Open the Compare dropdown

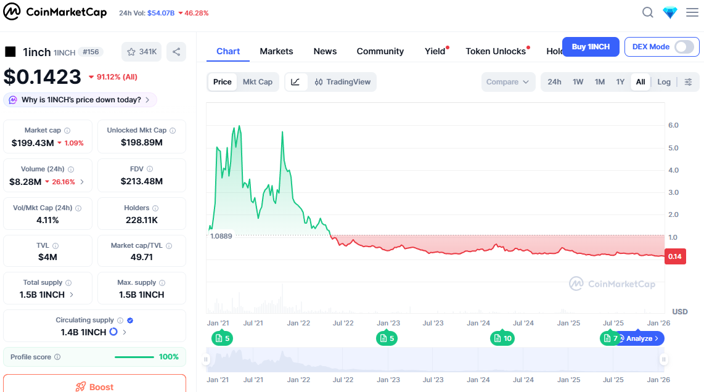click(x=507, y=82)
